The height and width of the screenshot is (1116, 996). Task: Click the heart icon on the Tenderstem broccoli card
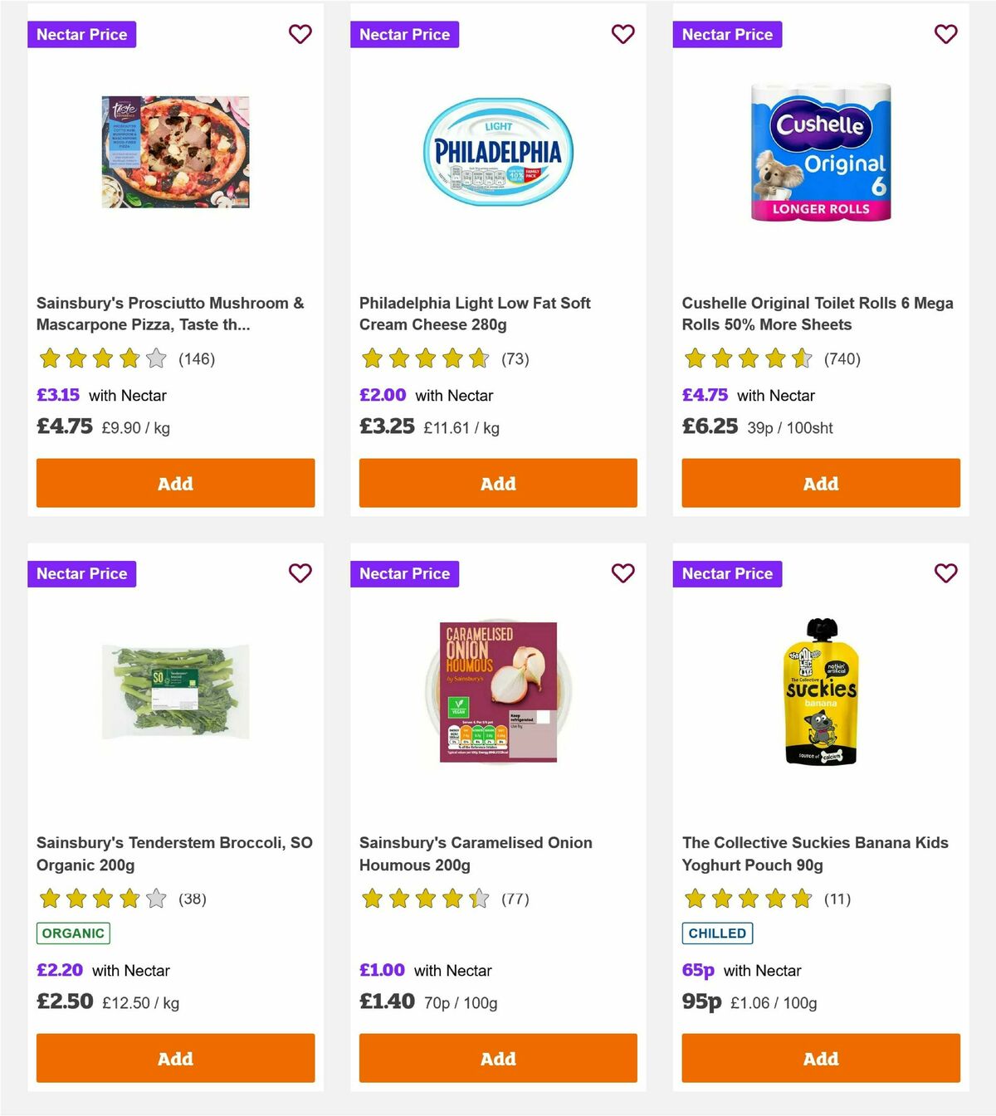click(x=300, y=573)
